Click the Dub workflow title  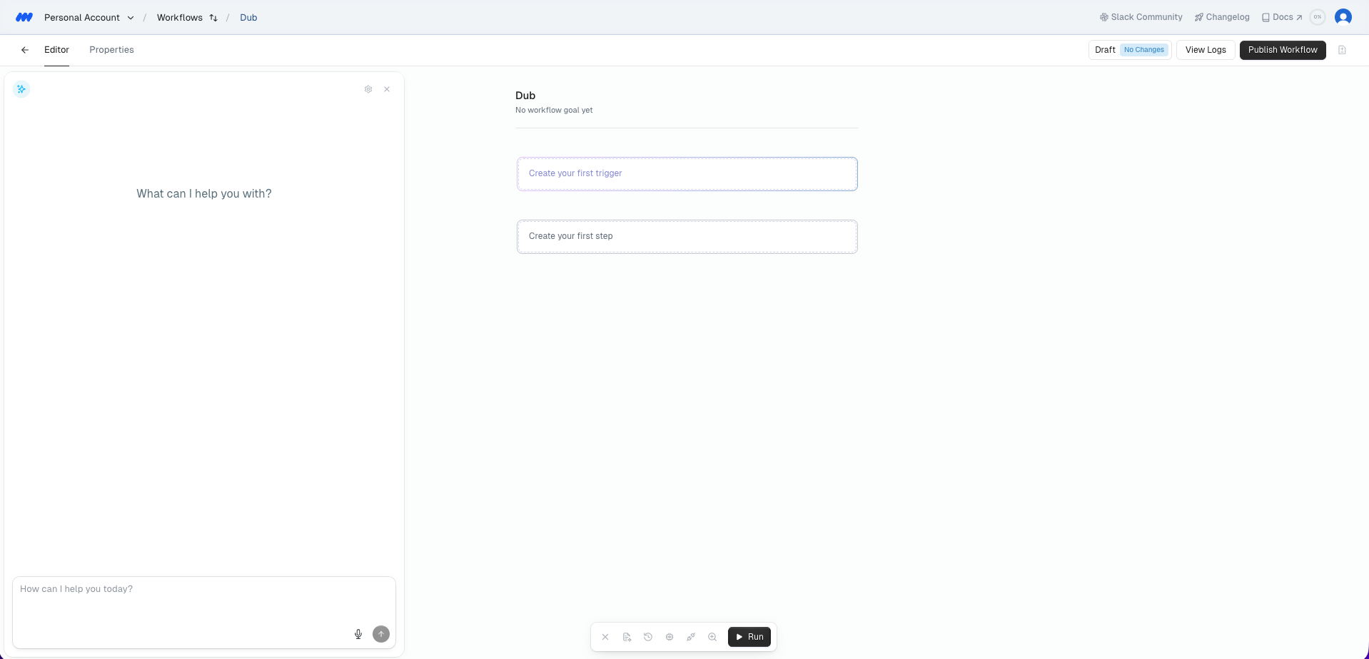[x=525, y=96]
